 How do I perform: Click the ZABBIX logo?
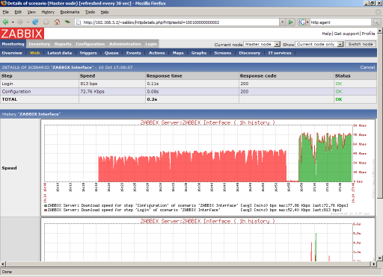tap(22, 34)
